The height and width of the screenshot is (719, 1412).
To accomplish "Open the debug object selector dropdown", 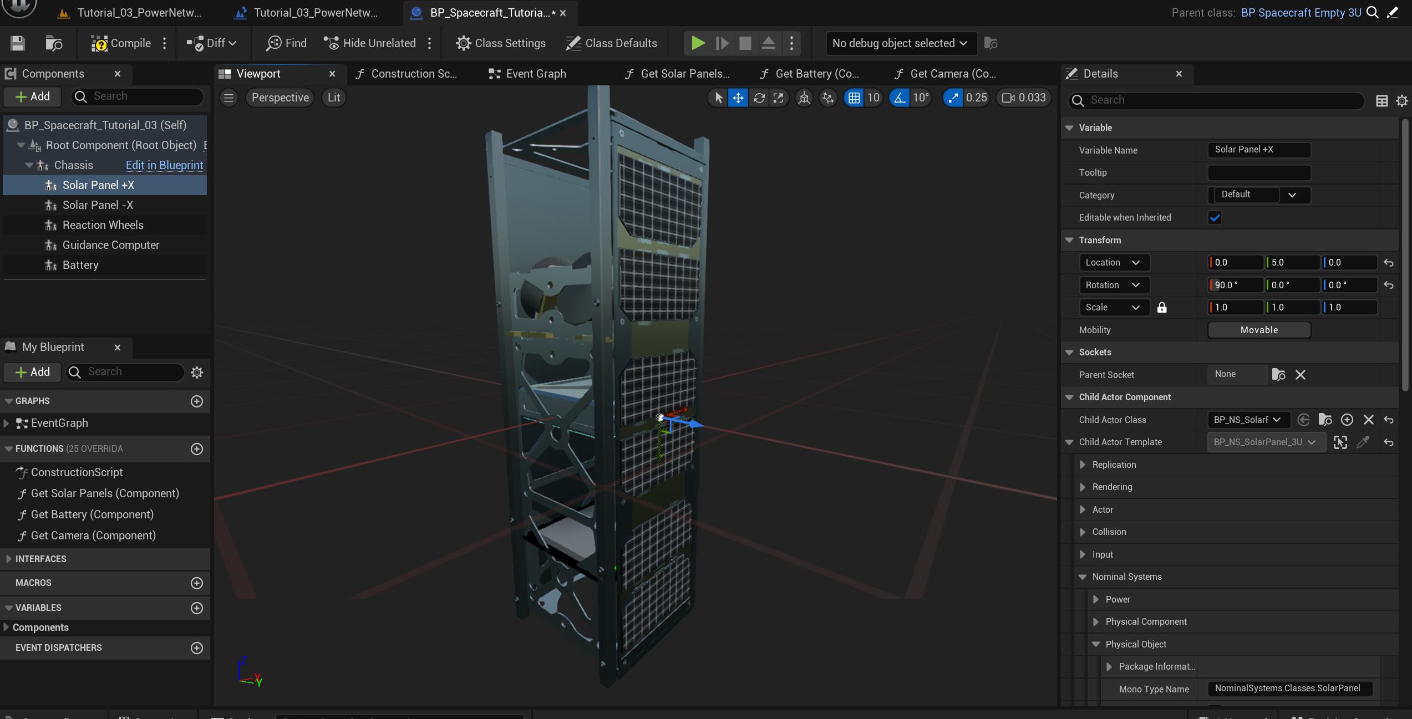I will pyautogui.click(x=900, y=43).
